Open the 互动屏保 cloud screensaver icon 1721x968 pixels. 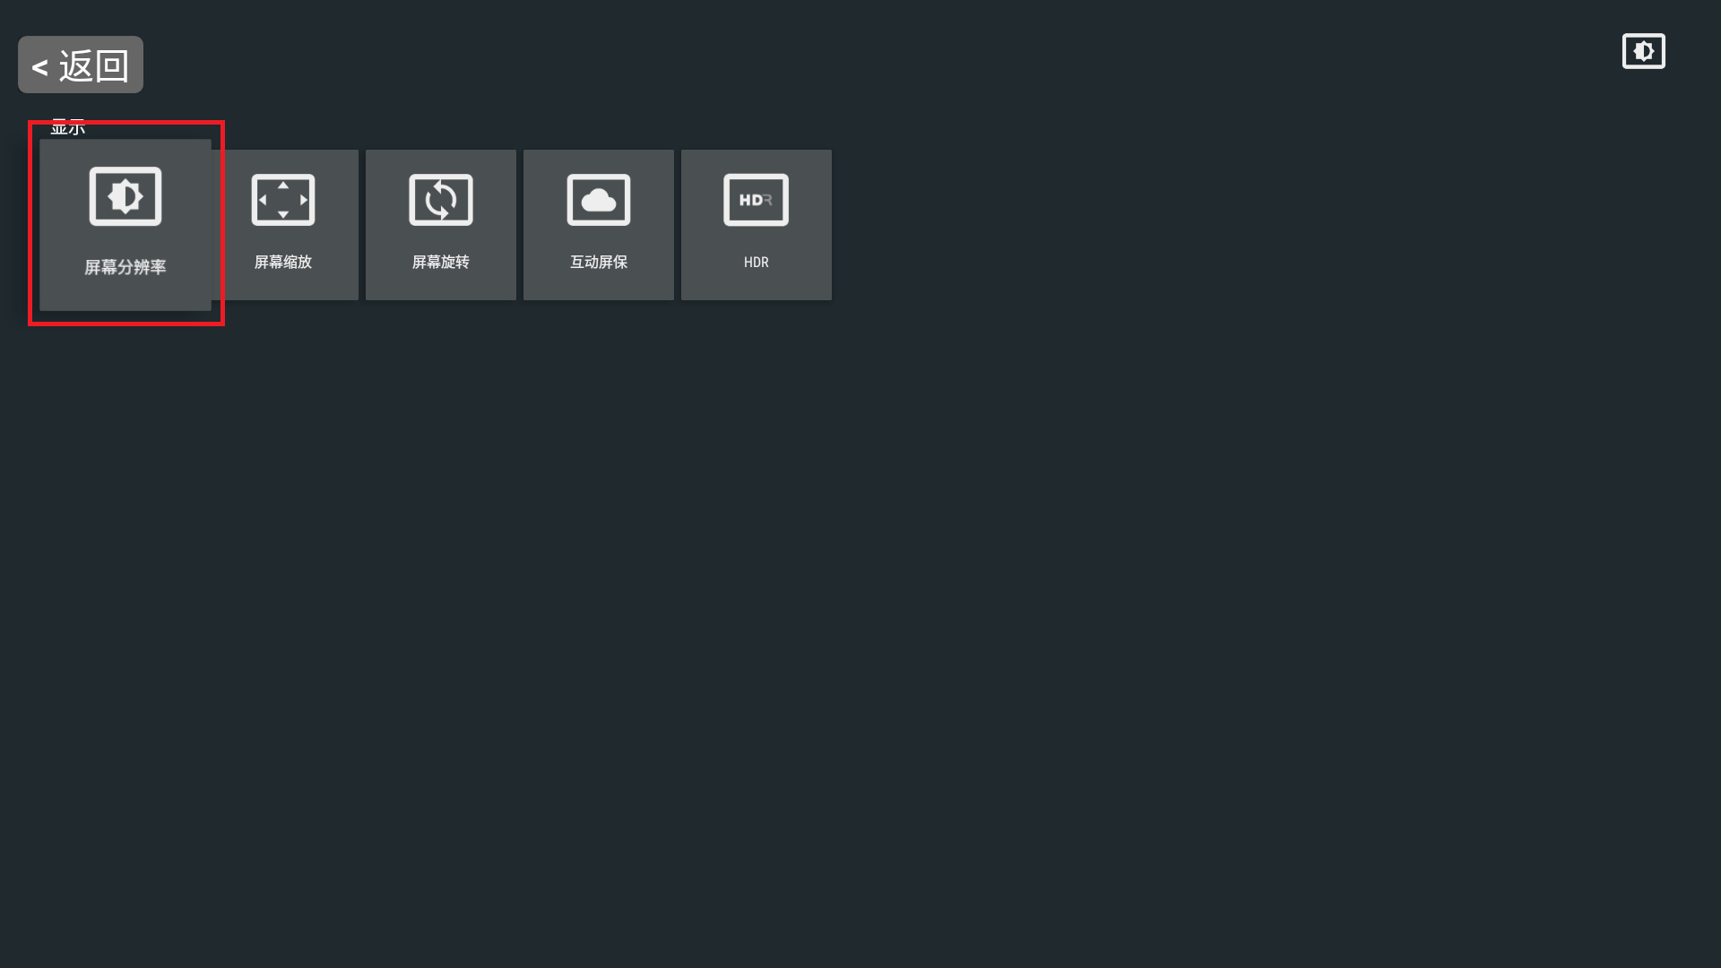pyautogui.click(x=599, y=200)
